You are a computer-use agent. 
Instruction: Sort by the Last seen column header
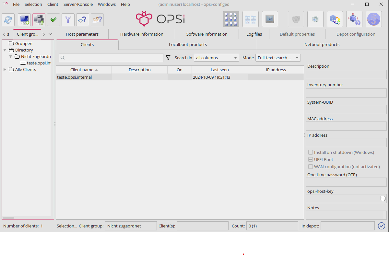tap(219, 70)
